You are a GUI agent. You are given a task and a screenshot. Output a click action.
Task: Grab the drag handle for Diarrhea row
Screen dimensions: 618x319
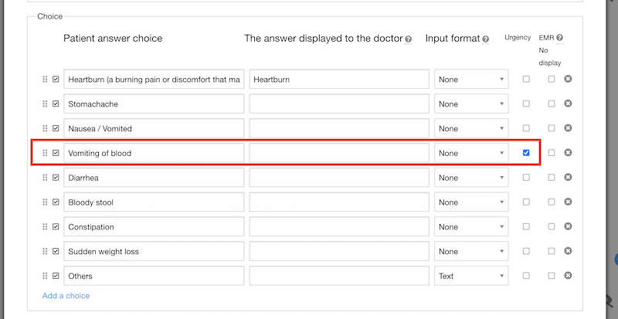point(45,178)
